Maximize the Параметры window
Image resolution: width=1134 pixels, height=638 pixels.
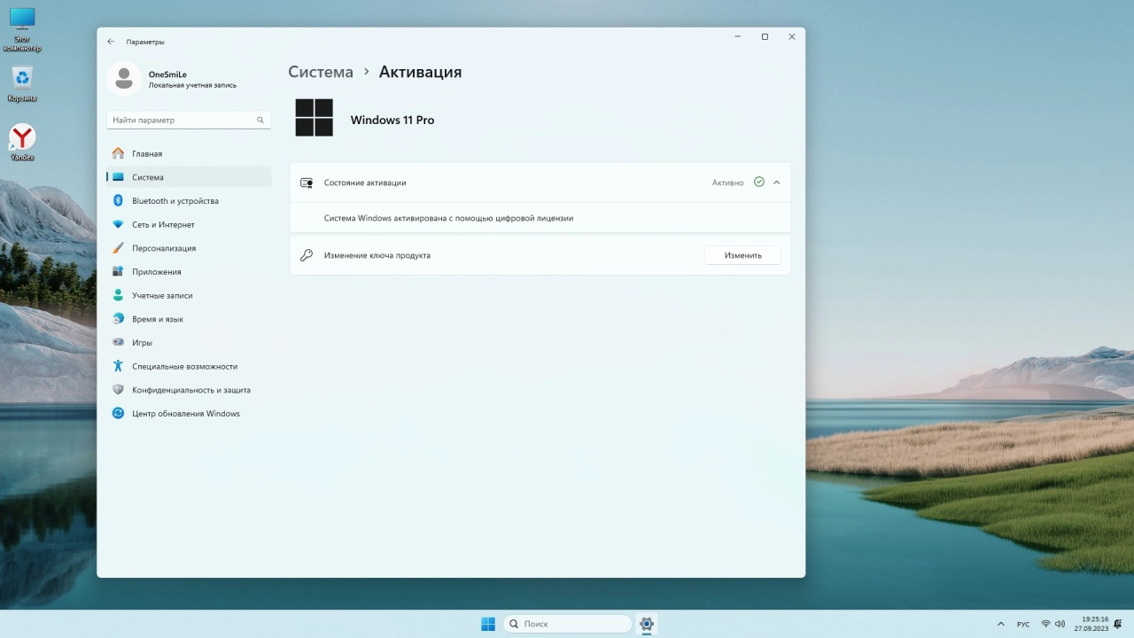[x=765, y=37]
